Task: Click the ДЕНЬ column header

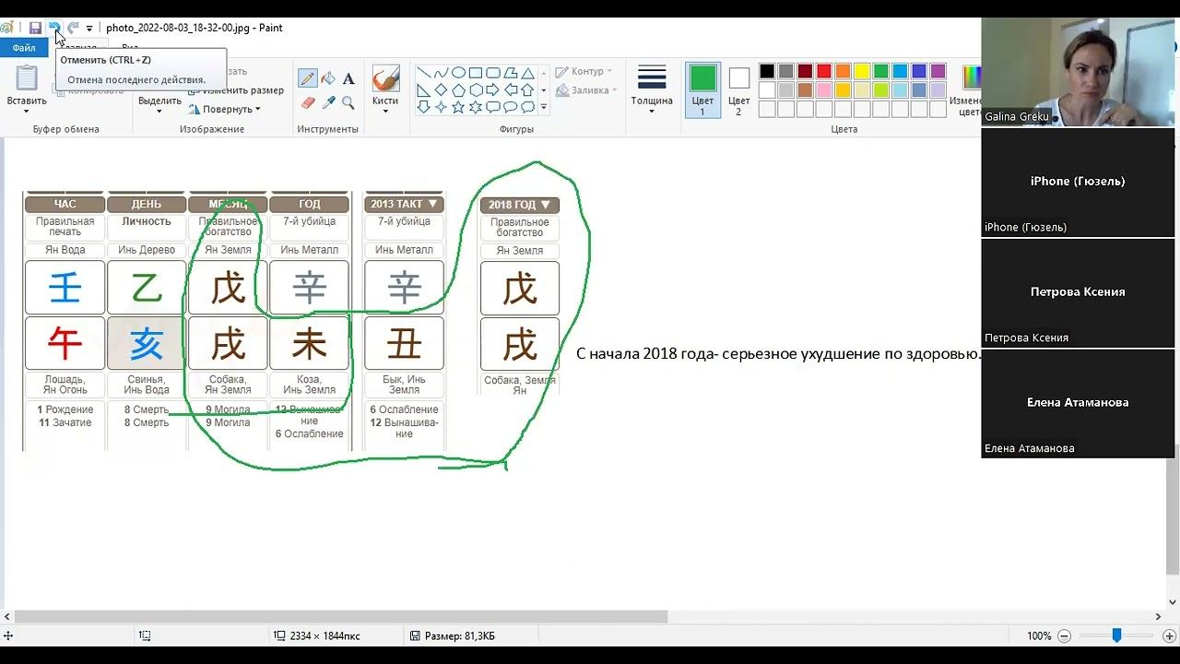Action: coord(146,204)
